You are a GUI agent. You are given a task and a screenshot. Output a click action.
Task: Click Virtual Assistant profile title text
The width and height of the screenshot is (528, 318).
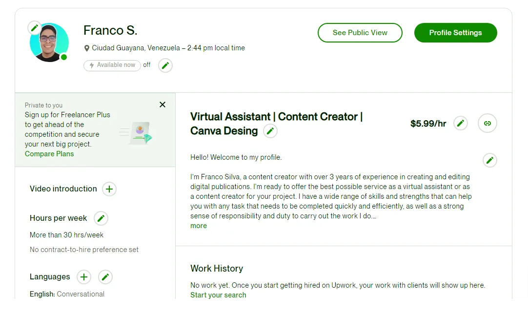pos(276,124)
